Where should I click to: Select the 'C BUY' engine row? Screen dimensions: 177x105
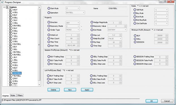point(15,20)
